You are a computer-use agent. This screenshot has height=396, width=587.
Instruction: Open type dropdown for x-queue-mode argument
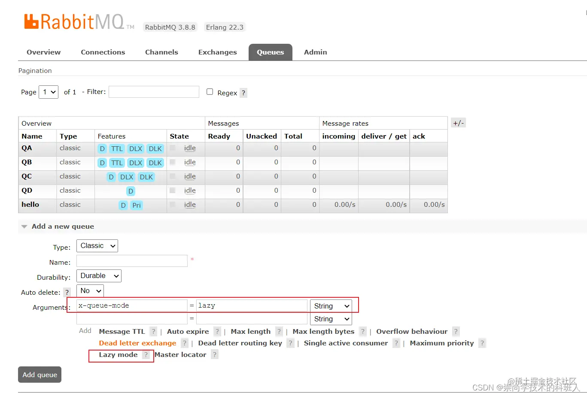tap(331, 306)
